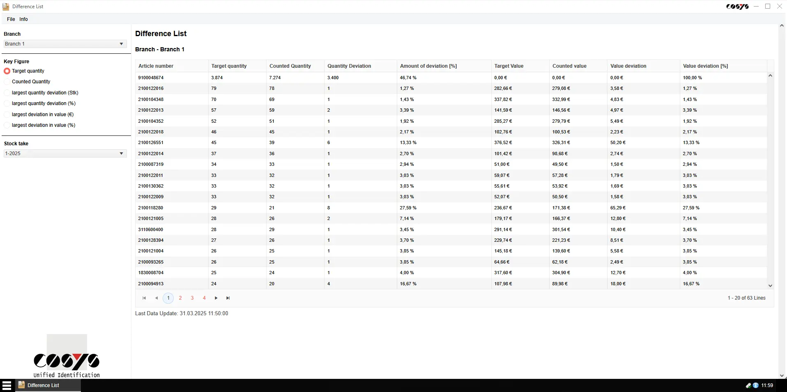The image size is (787, 392).
Task: Select largest deviation in value (€)
Action: click(x=7, y=115)
